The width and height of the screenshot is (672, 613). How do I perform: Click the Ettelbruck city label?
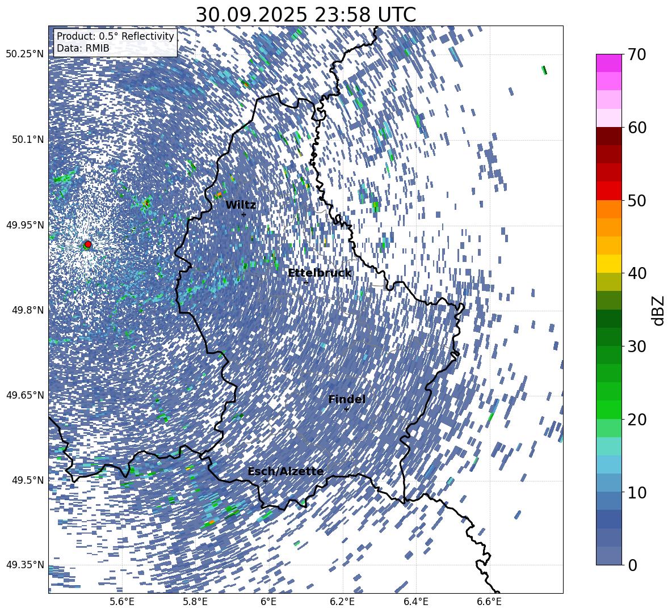click(x=320, y=273)
